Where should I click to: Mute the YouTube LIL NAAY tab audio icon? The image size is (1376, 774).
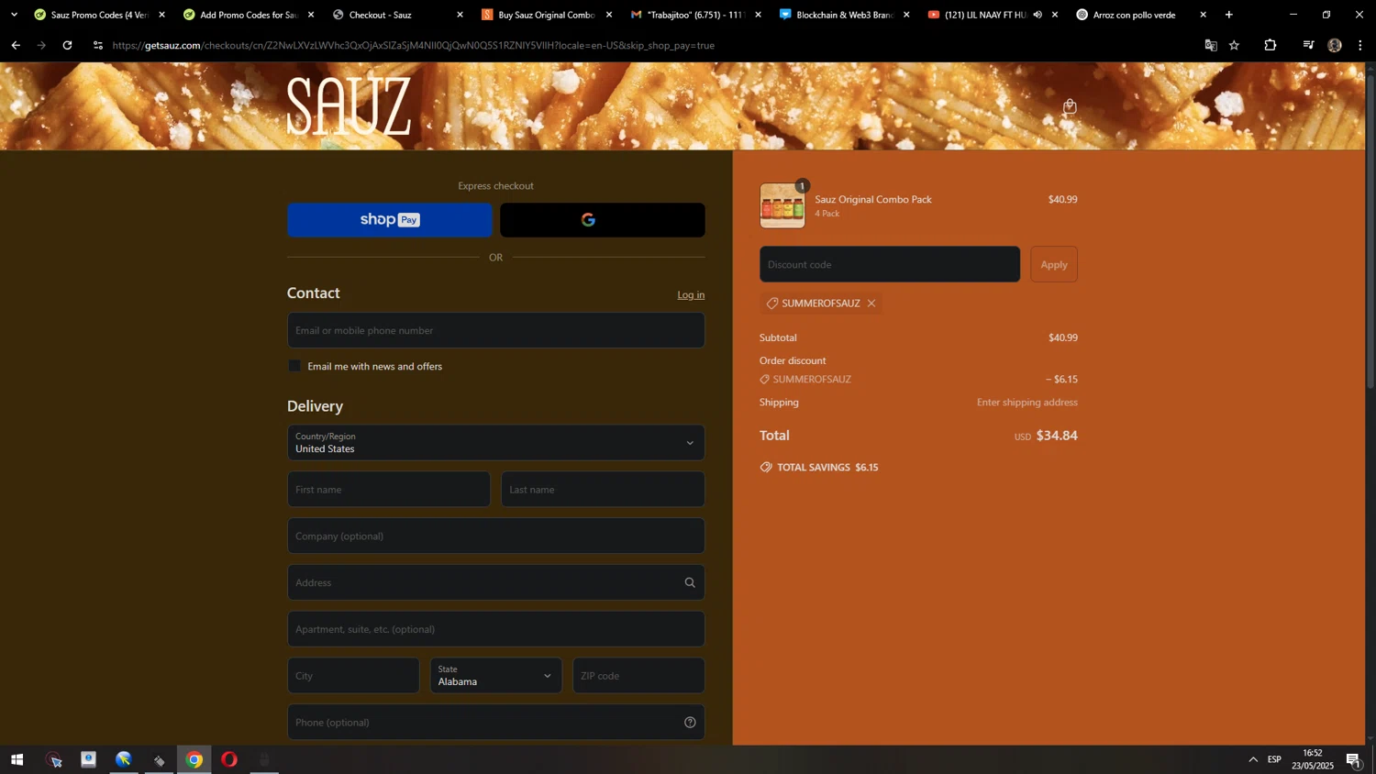[1038, 15]
